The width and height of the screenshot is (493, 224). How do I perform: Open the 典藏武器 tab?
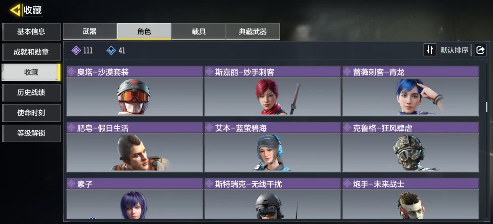[253, 32]
